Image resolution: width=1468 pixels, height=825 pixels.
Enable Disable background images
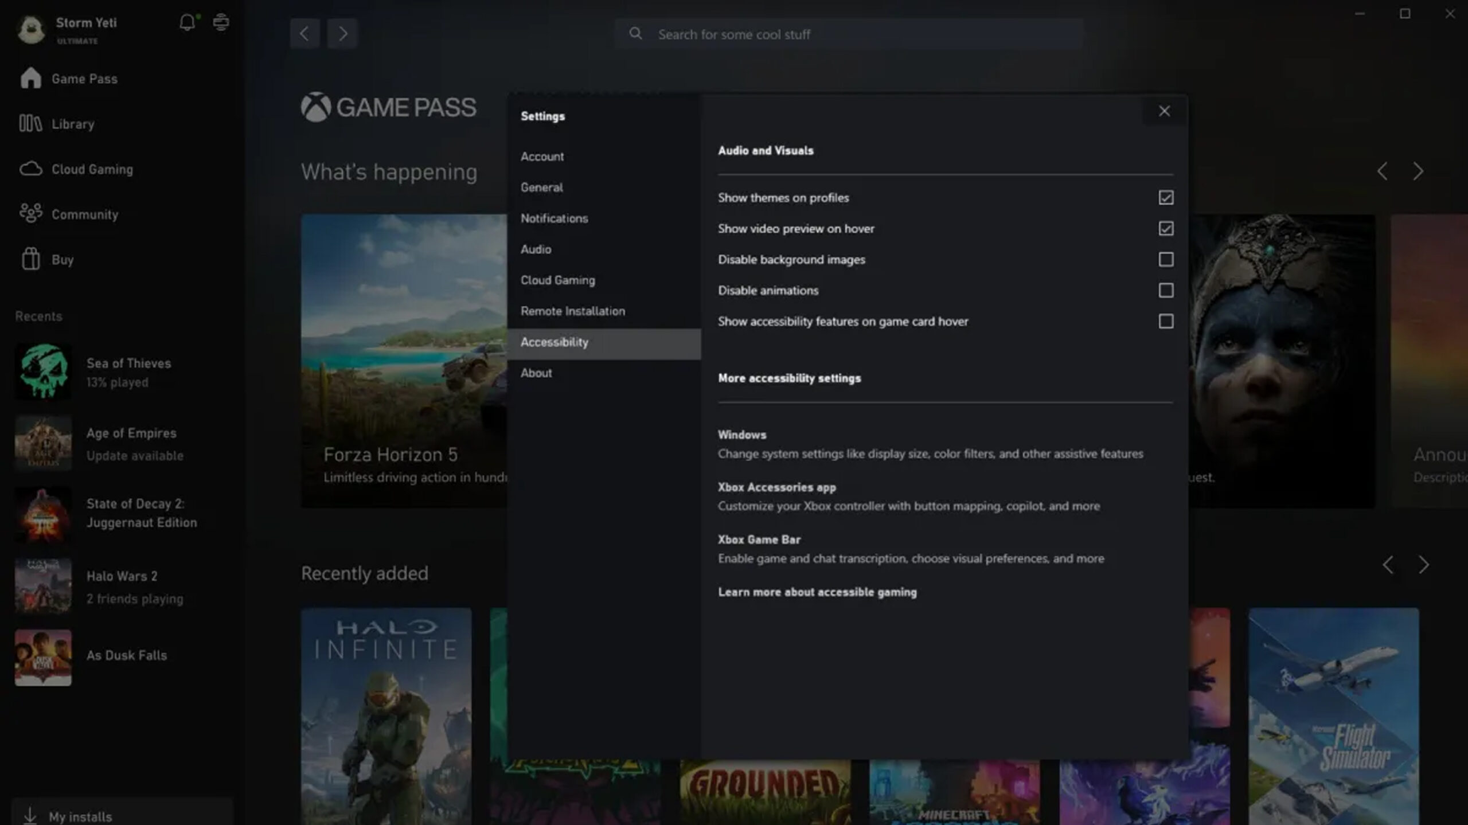point(1166,259)
